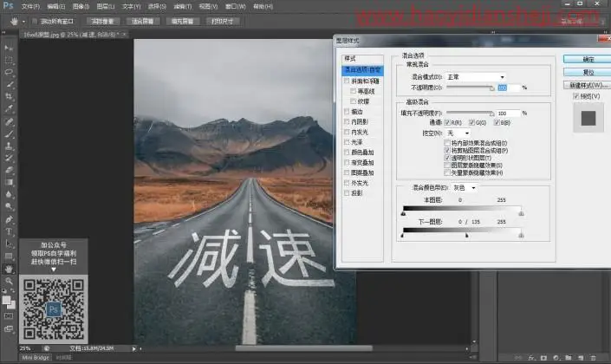The image size is (611, 364).
Task: Select the Brush tool
Action: (9, 134)
